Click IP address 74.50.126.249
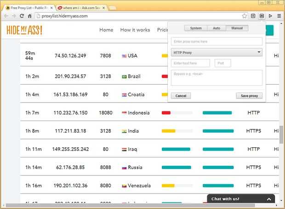This screenshot has width=285, height=209. tap(70, 56)
